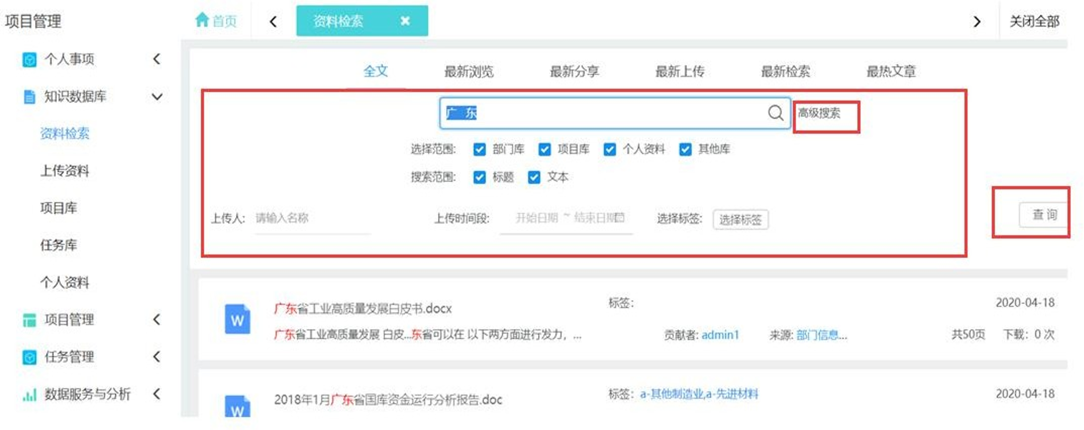Switch to the 最热文章 tab

coord(891,71)
